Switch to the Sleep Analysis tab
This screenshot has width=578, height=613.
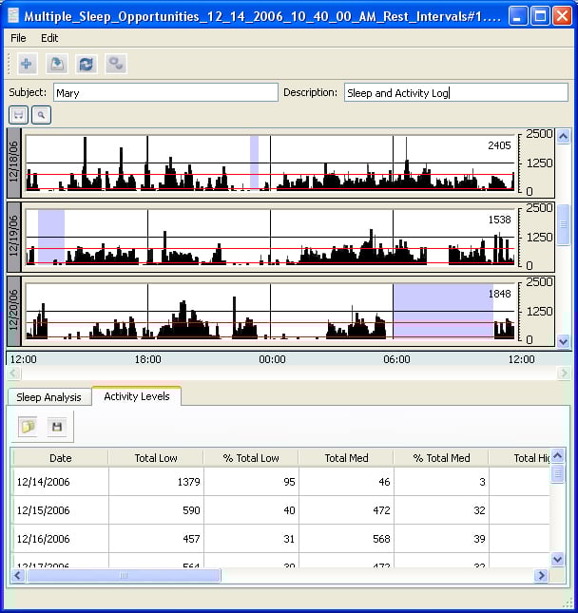pos(48,397)
